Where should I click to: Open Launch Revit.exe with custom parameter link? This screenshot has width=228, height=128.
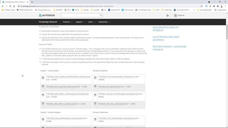point(166,38)
